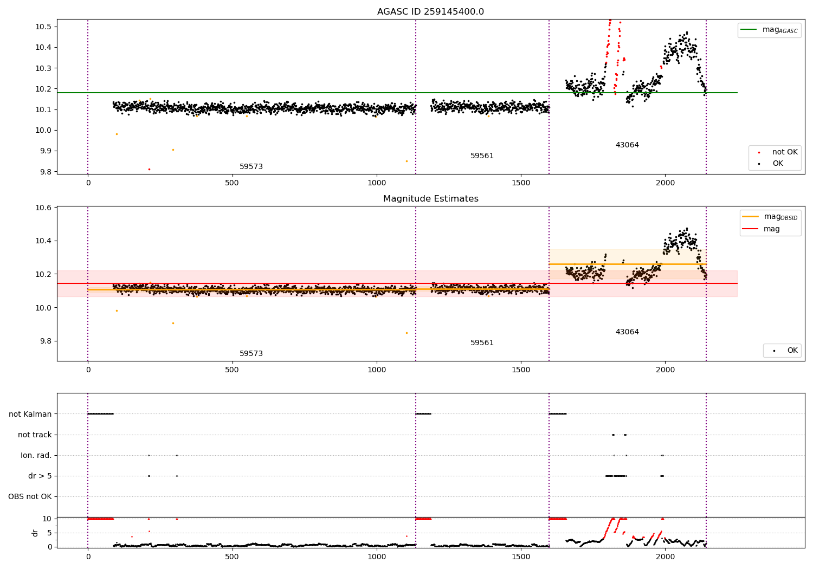813x569 pixels.
Task: Click the "OBS not OK" row label
Action: tap(30, 497)
